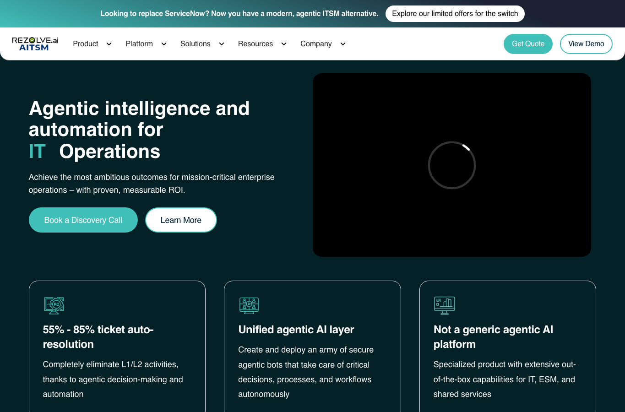Viewport: 625px width, 412px height.
Task: Click Book a Discovery Call
Action: (x=83, y=220)
